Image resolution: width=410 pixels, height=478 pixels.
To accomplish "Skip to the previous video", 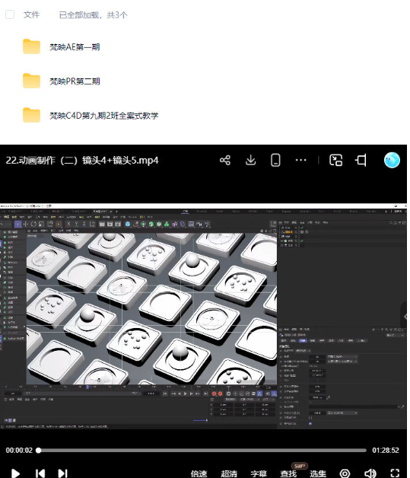I will coord(40,473).
